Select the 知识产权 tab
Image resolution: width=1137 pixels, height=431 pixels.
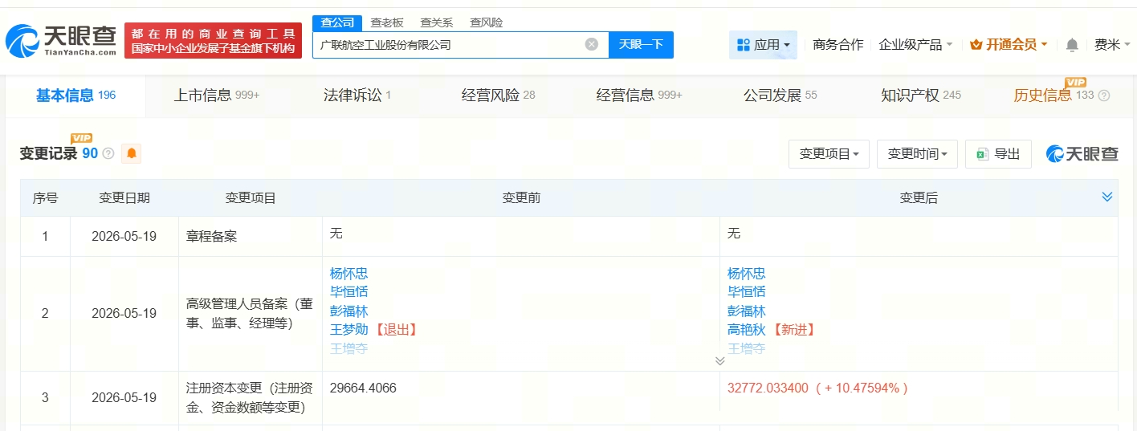921,96
